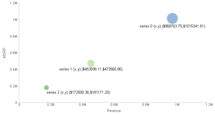This screenshot has width=215, height=114.
Task: Select the 0.4M label on MSRP axis
Action: [14, 70]
